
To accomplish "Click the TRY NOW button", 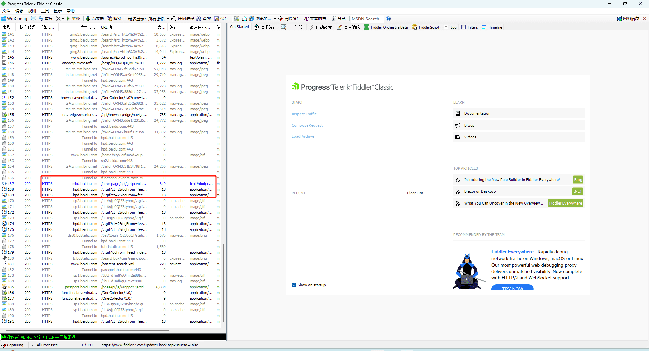I will (x=512, y=287).
